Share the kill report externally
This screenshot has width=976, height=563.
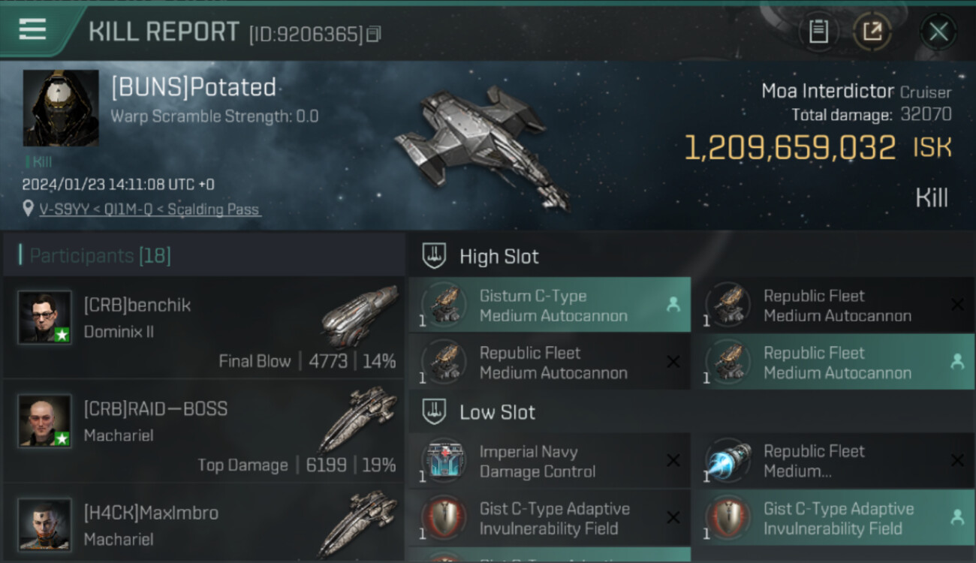[x=872, y=32]
